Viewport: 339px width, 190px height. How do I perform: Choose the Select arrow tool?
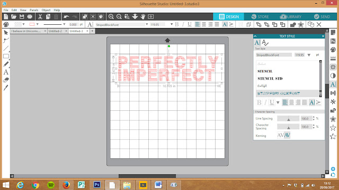pos(6,33)
